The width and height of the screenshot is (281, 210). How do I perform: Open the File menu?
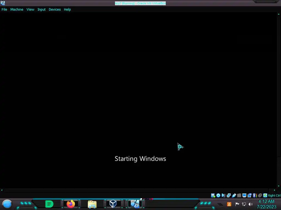point(4,10)
